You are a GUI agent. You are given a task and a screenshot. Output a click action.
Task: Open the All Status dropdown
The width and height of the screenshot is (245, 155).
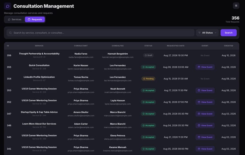click(207, 33)
